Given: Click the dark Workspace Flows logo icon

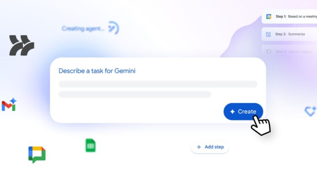Looking at the screenshot, I should tap(22, 45).
